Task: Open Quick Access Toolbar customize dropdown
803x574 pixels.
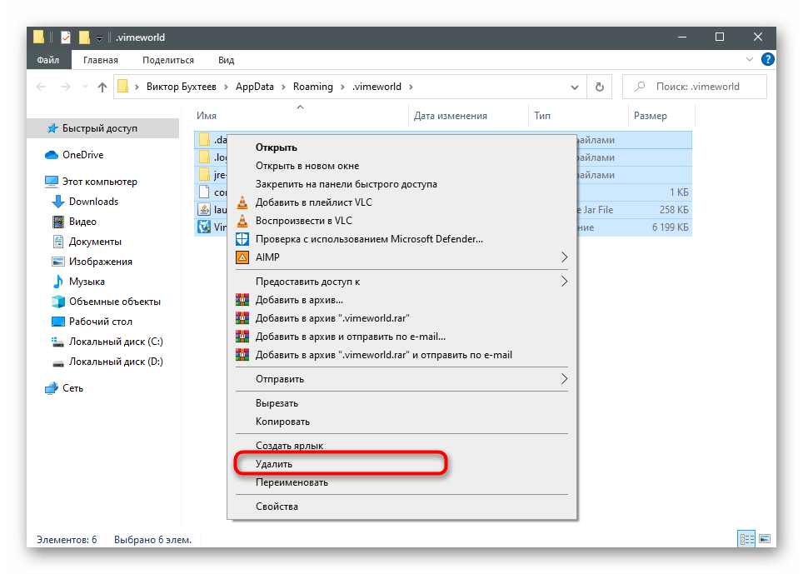Action: [x=99, y=37]
